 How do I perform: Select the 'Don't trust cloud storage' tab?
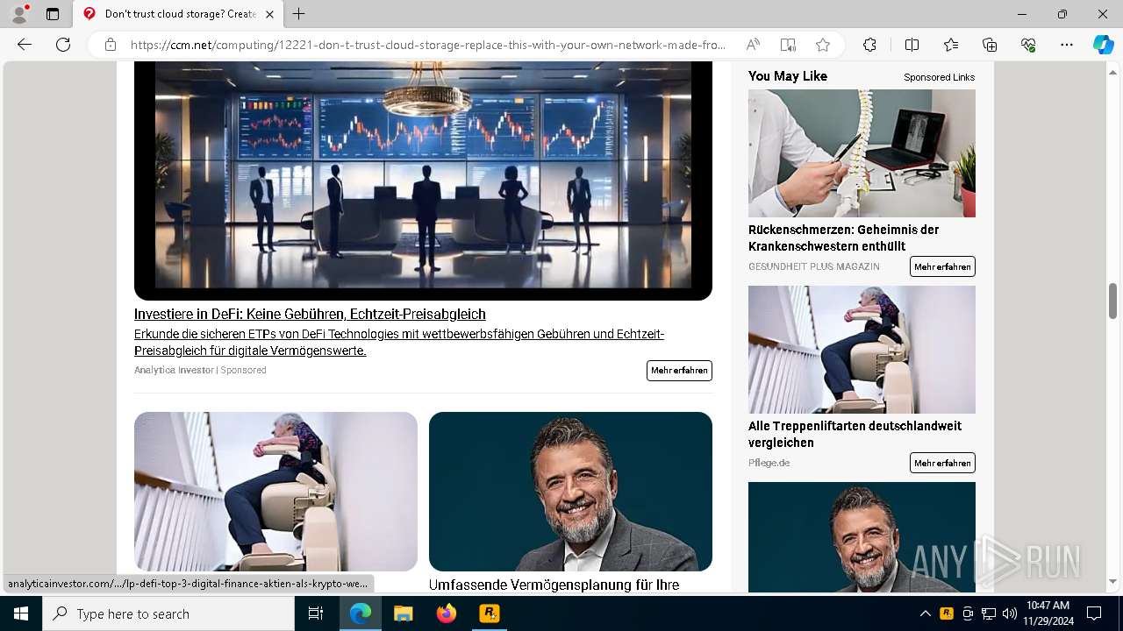(x=178, y=14)
